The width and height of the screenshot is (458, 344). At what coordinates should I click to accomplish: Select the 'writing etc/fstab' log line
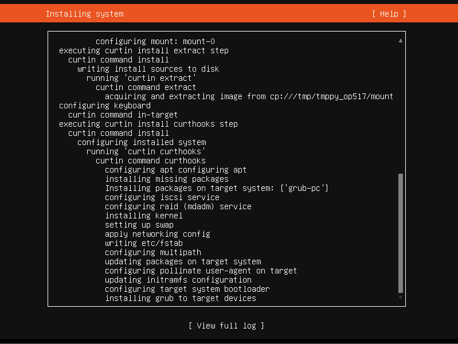pos(144,243)
